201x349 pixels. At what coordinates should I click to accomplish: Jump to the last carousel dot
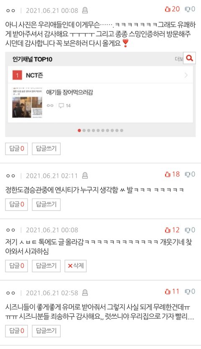pyautogui.click(x=121, y=130)
